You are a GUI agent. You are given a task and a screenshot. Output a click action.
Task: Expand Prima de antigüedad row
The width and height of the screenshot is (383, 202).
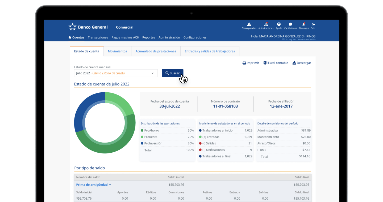tap(94, 185)
